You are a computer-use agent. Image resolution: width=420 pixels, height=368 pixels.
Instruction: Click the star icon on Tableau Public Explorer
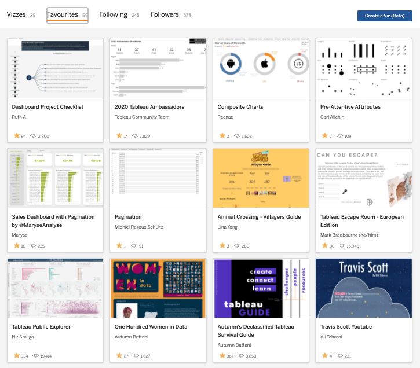pos(16,356)
